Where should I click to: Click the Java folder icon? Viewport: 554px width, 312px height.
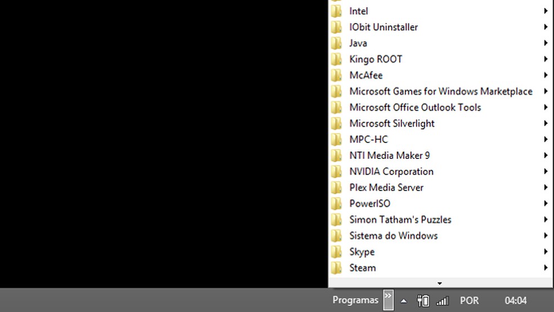tap(336, 43)
